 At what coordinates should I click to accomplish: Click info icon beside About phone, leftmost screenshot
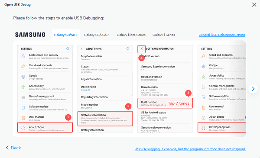click(23, 129)
